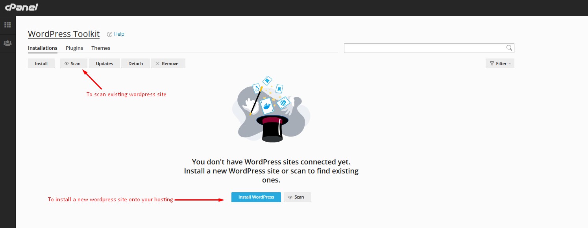Click the Help question mark icon
The image size is (588, 228).
click(110, 34)
